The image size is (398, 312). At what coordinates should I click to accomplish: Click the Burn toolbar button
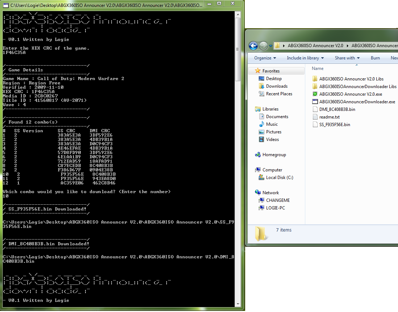375,58
